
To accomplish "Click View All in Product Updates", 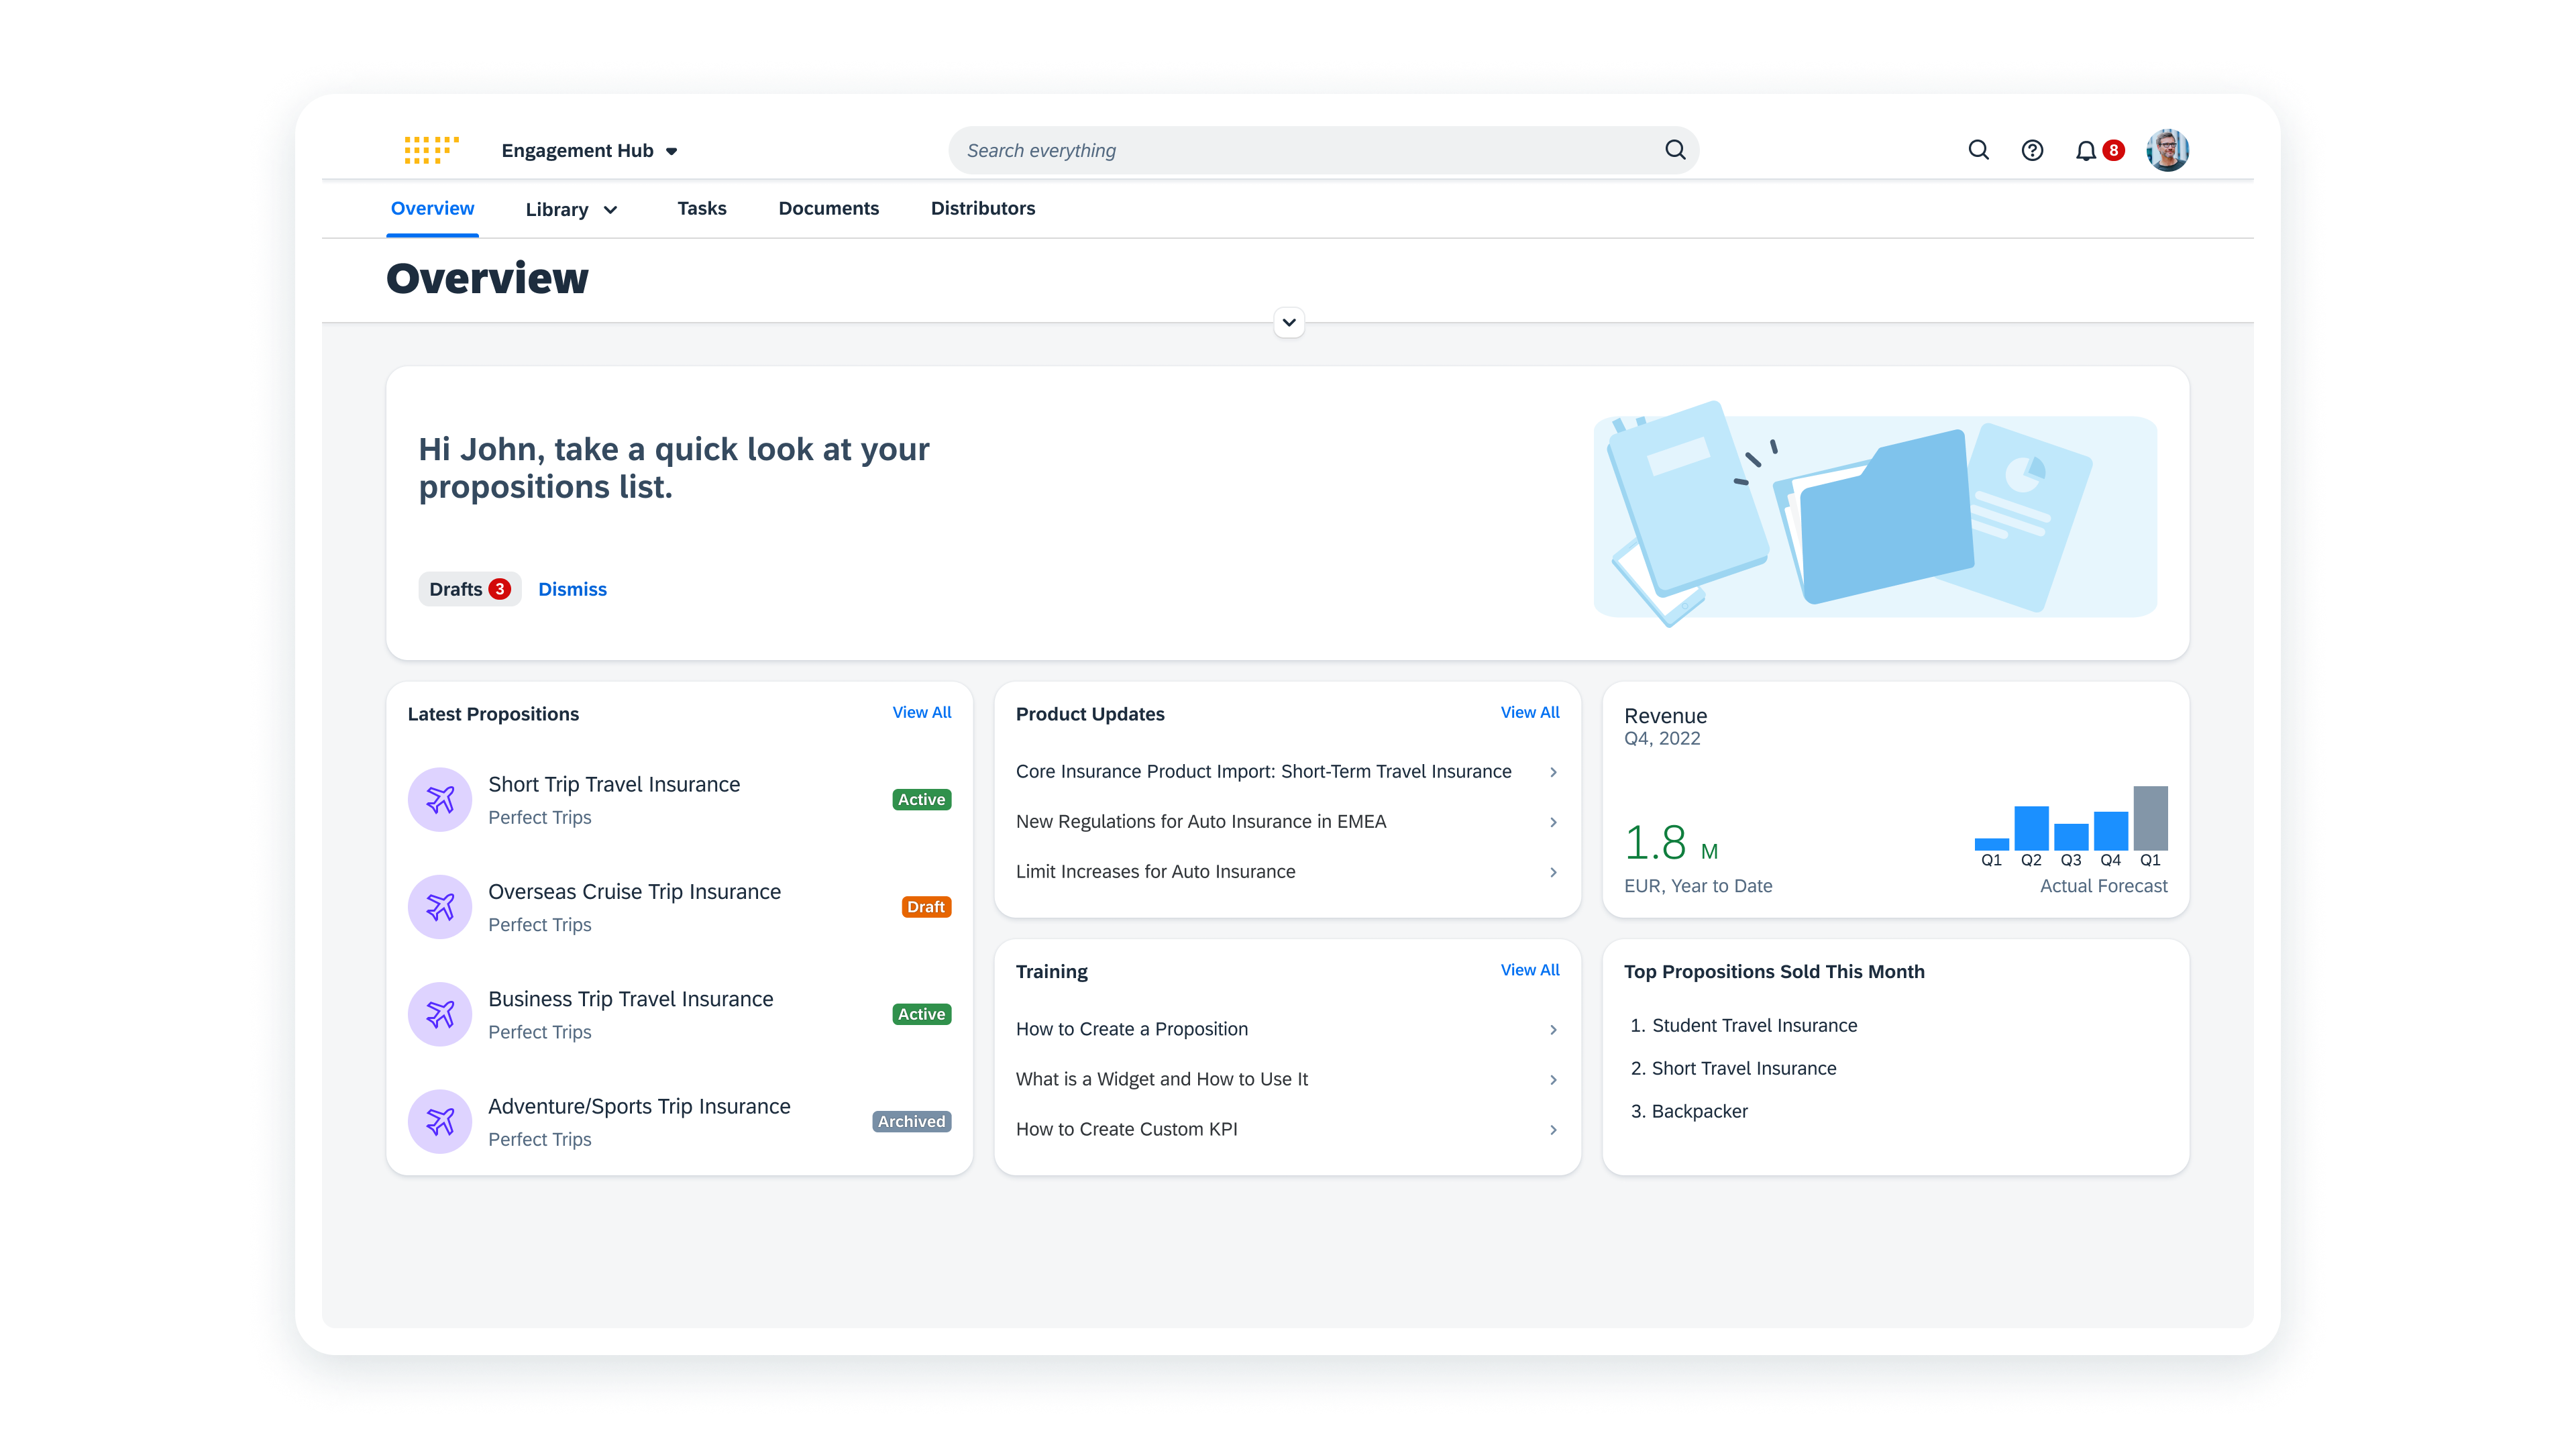I will [x=1529, y=712].
